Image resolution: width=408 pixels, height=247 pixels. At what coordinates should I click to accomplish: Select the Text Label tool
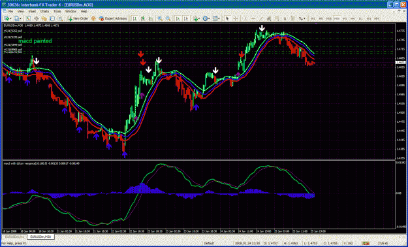pyautogui.click(x=292, y=18)
